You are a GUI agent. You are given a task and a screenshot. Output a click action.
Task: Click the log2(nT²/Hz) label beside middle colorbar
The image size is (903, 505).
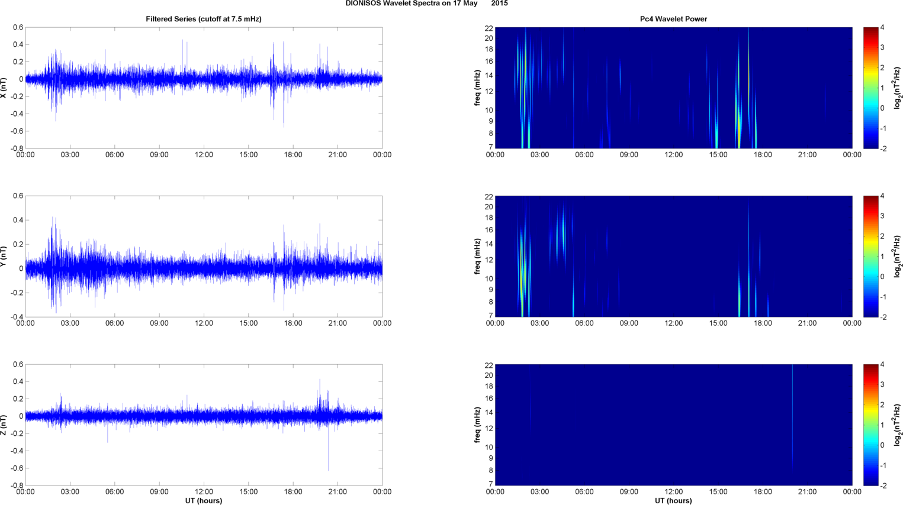point(898,256)
